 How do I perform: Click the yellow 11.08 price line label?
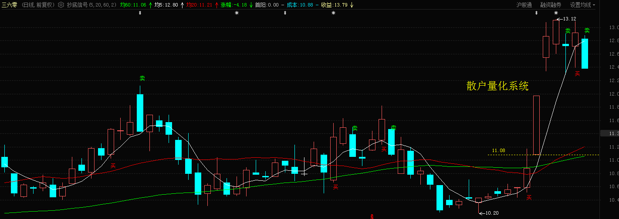(498, 150)
